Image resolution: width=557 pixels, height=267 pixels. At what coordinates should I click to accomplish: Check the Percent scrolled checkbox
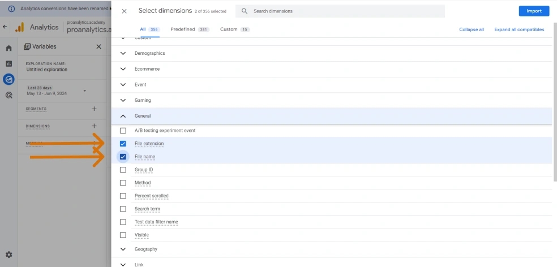click(123, 196)
